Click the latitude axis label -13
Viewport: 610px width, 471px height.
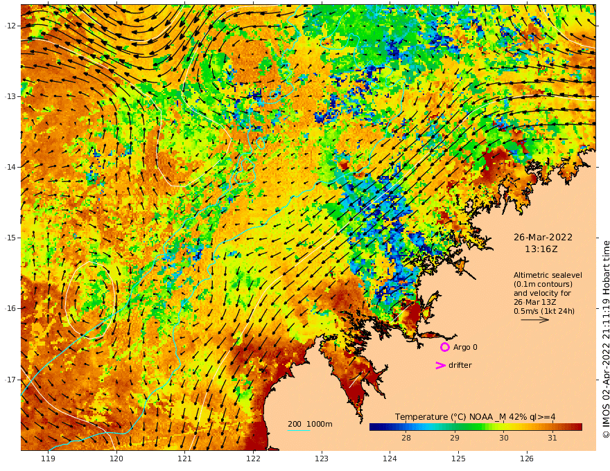click(10, 96)
